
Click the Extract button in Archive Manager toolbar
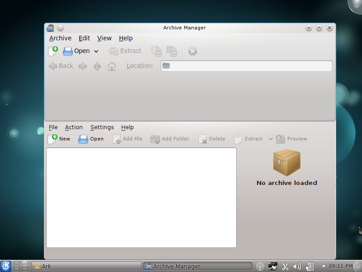click(x=125, y=51)
